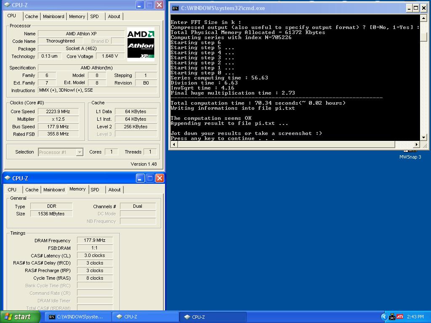
Task: Click top CPU-Z window title bar icon
Action: click(8, 5)
